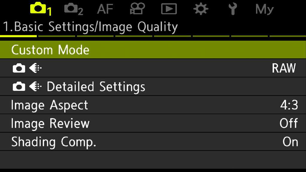306x172 pixels.
Task: Click the camera icon in the RAW row
Action: (x=19, y=69)
